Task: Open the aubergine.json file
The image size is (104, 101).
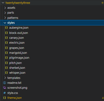Action: tap(19, 28)
